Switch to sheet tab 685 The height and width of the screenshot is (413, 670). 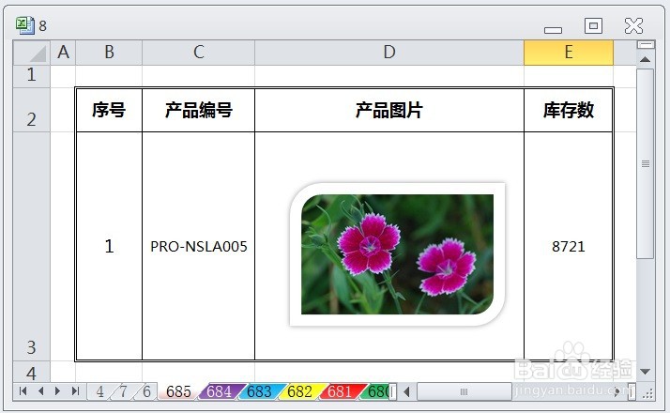click(x=178, y=391)
